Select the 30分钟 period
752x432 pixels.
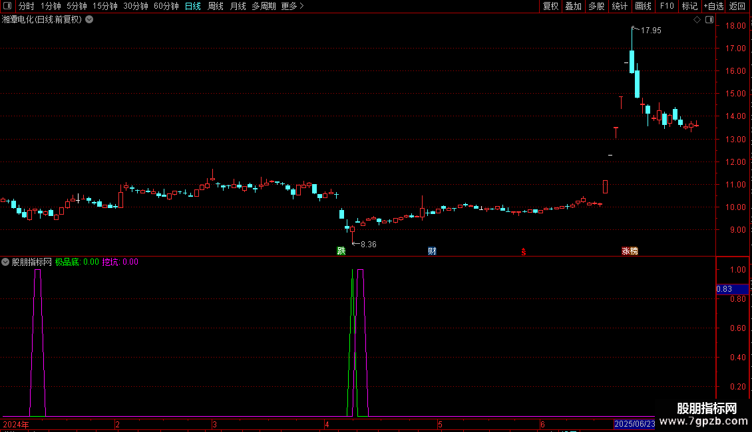click(x=136, y=6)
